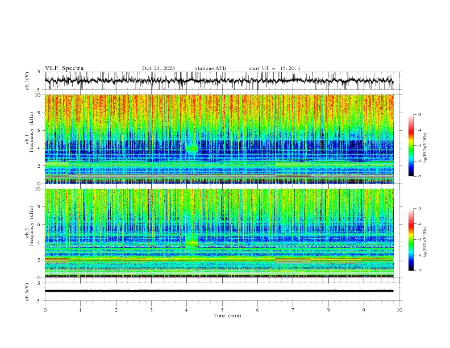Select ch.2 colorbar "log(PSD)(V²/Hz)" label
450x348 pixels.
[425, 242]
